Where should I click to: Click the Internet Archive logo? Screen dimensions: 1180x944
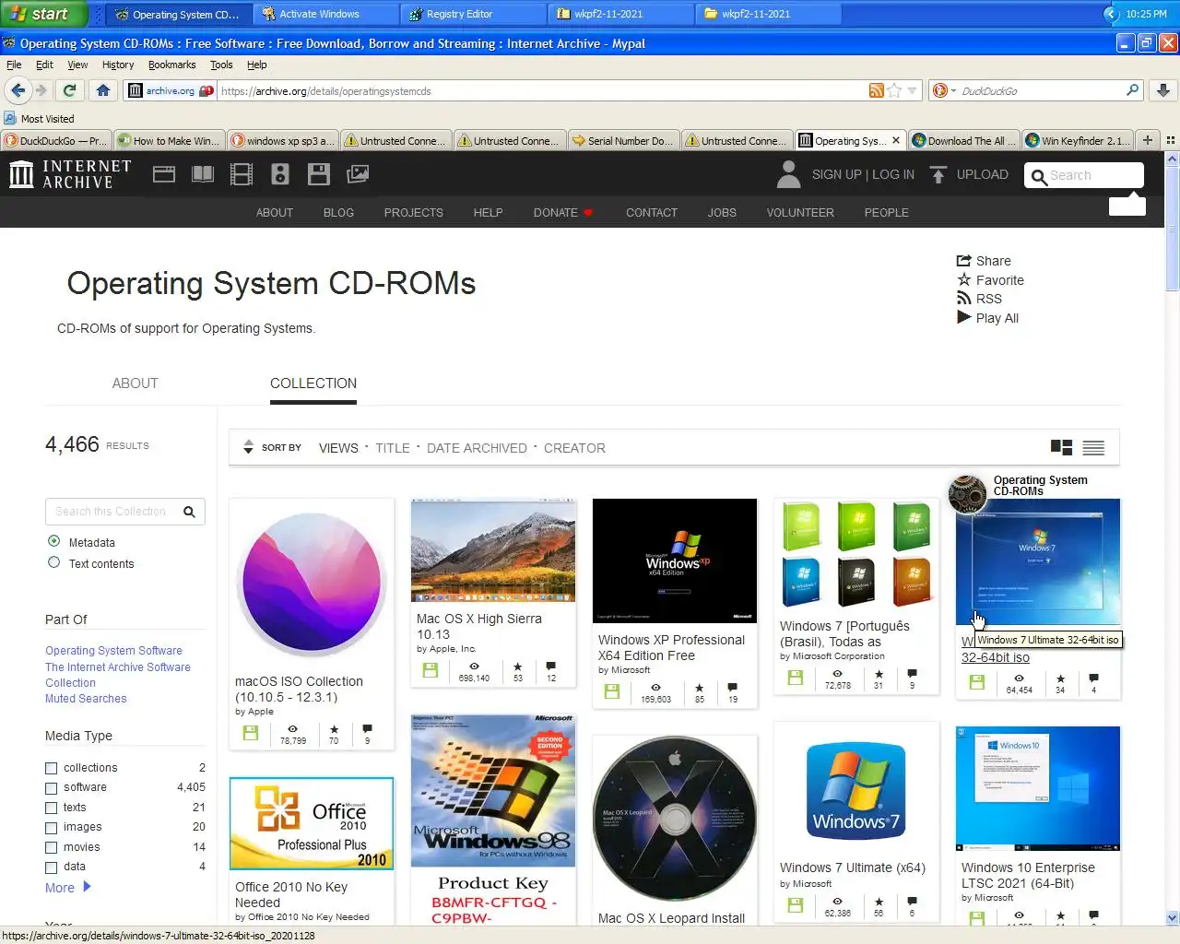point(70,174)
